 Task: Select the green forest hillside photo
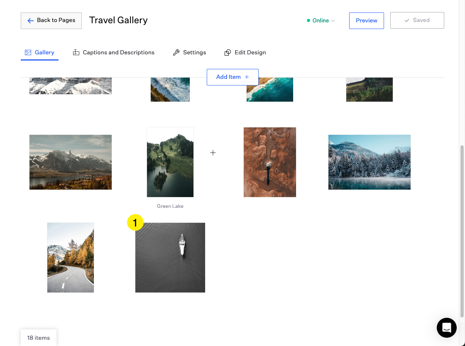[x=370, y=90]
